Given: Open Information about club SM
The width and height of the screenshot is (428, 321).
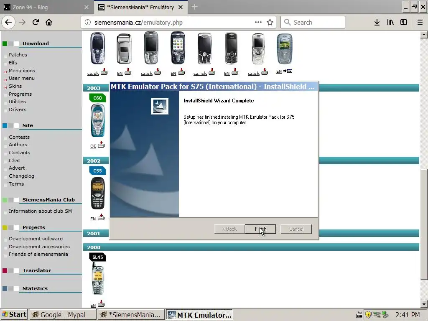Looking at the screenshot, I should [x=40, y=211].
